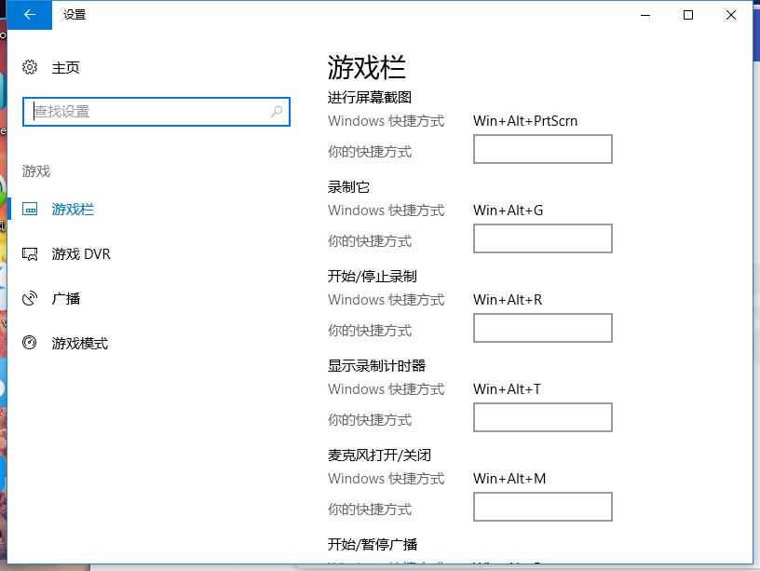Switch to the 广播 section
Viewport: 760px width, 571px height.
[66, 299]
